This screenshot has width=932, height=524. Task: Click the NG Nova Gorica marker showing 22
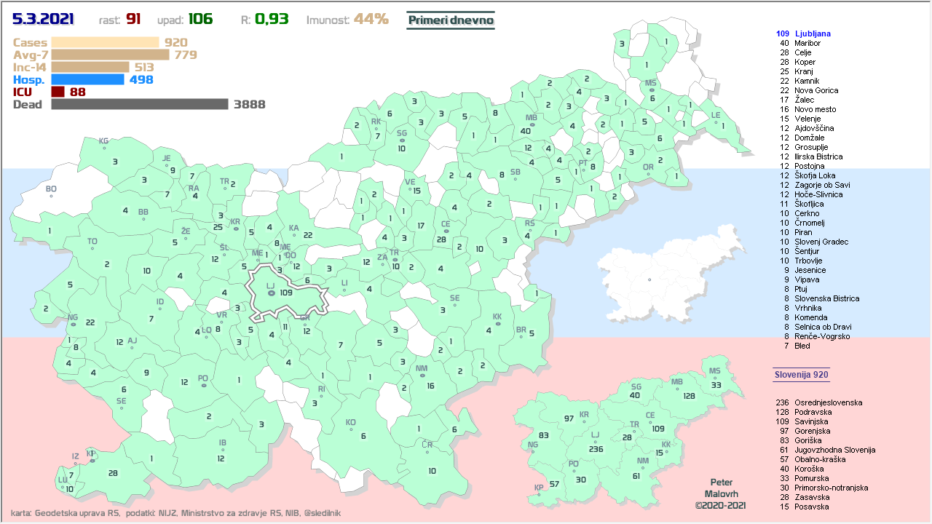click(x=73, y=324)
